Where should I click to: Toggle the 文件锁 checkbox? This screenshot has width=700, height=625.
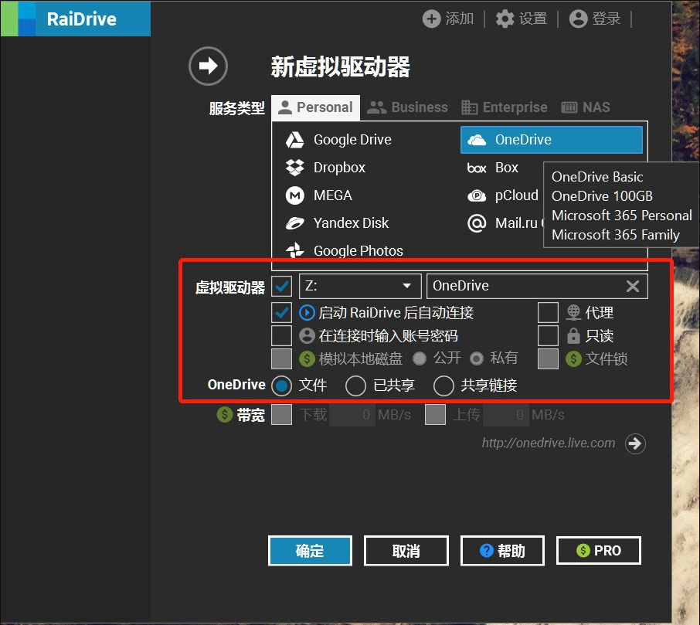549,358
